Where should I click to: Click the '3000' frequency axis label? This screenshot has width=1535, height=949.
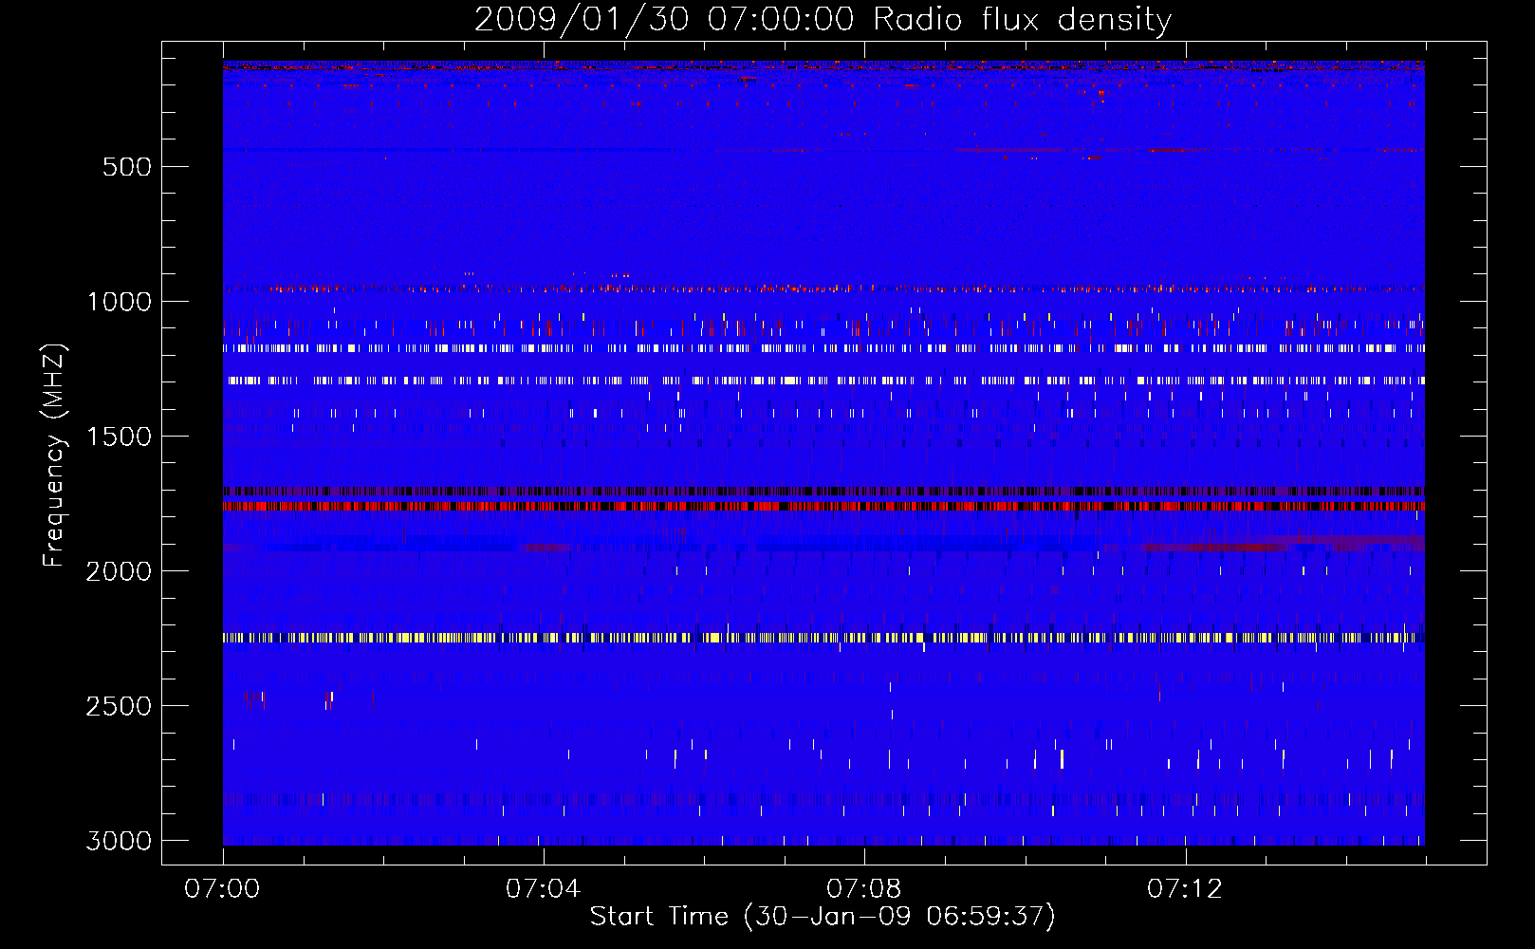pyautogui.click(x=119, y=841)
